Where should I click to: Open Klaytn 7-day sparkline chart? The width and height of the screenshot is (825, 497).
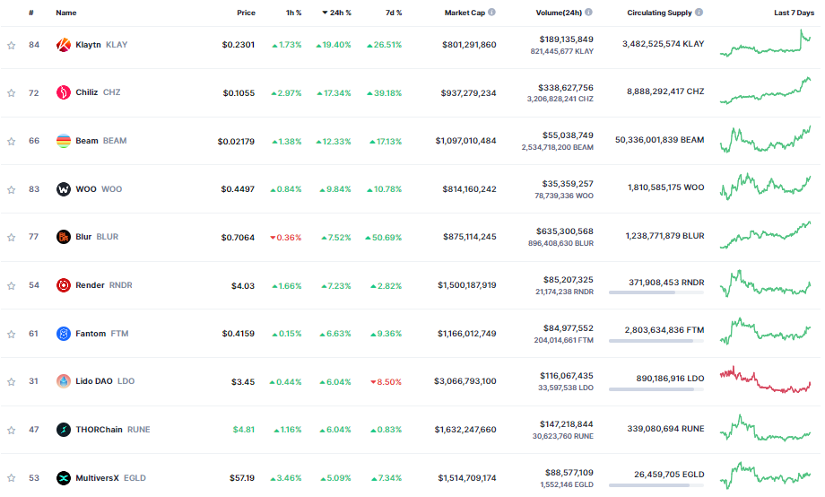click(x=765, y=43)
